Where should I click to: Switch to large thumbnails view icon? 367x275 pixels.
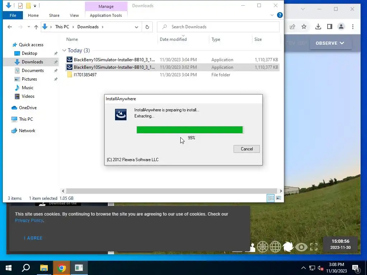tap(278, 198)
